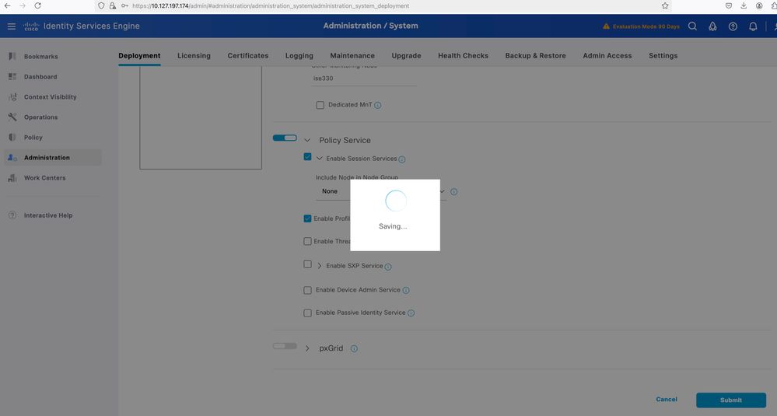
Task: Click the Cisco logo in header
Action: tap(31, 26)
